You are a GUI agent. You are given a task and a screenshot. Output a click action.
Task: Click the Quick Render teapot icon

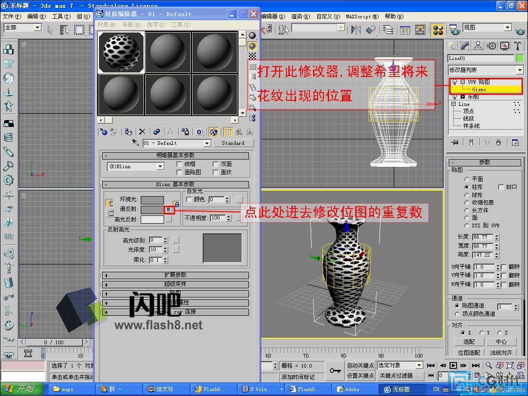[x=521, y=30]
